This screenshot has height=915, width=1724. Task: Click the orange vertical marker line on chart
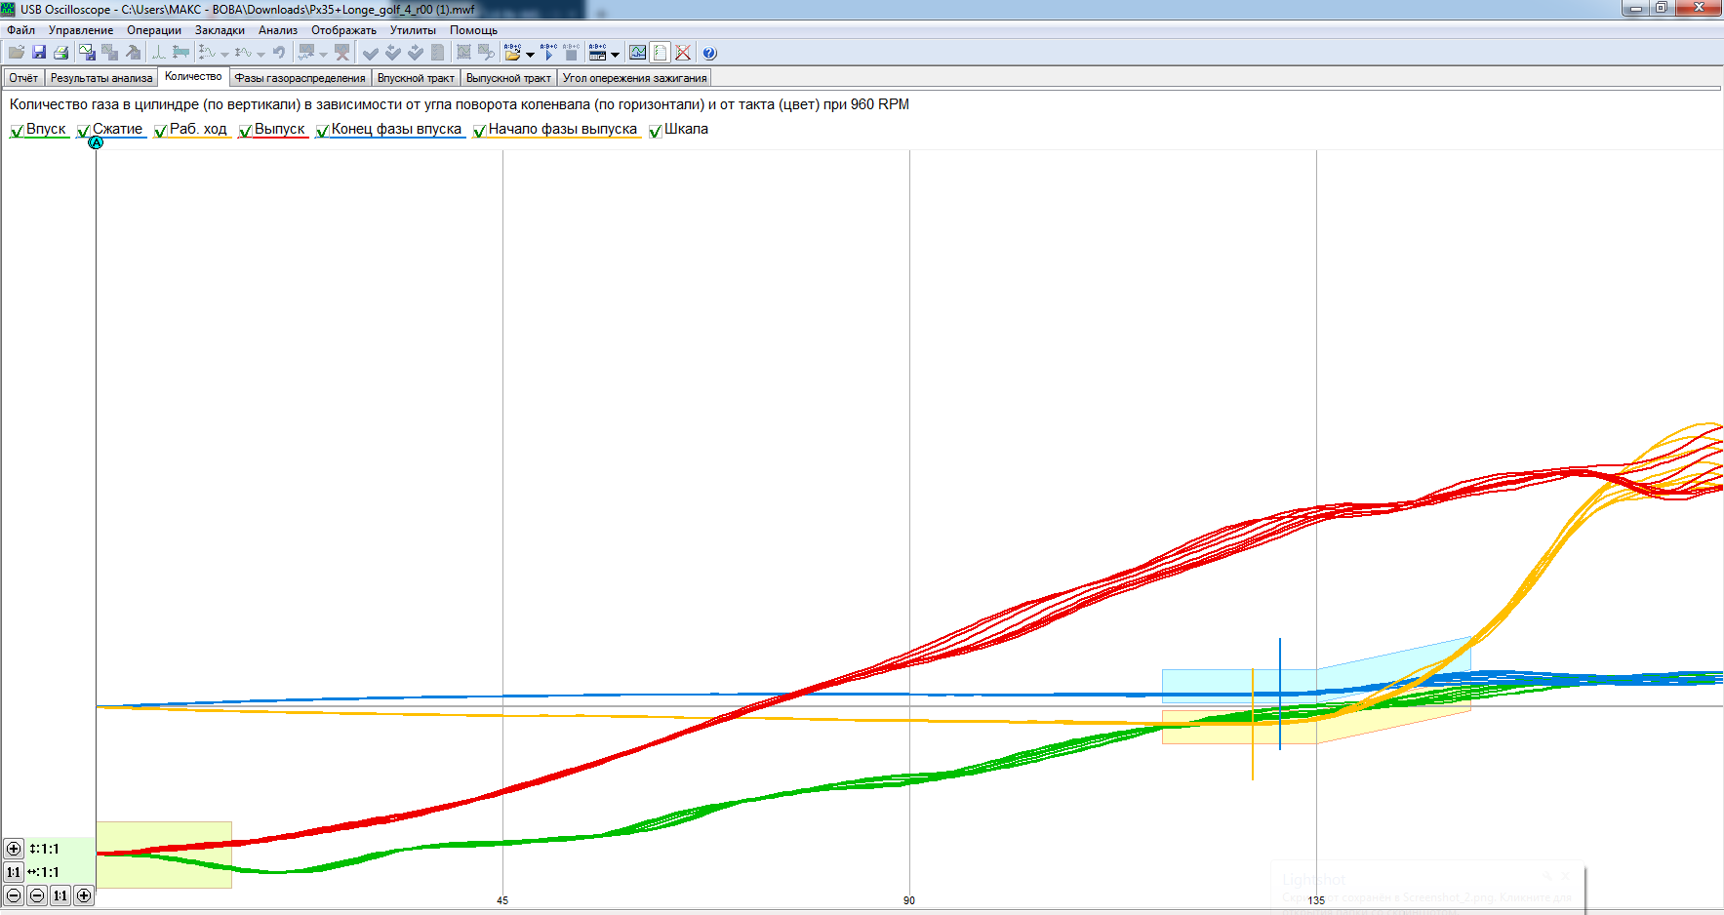coord(1253,724)
